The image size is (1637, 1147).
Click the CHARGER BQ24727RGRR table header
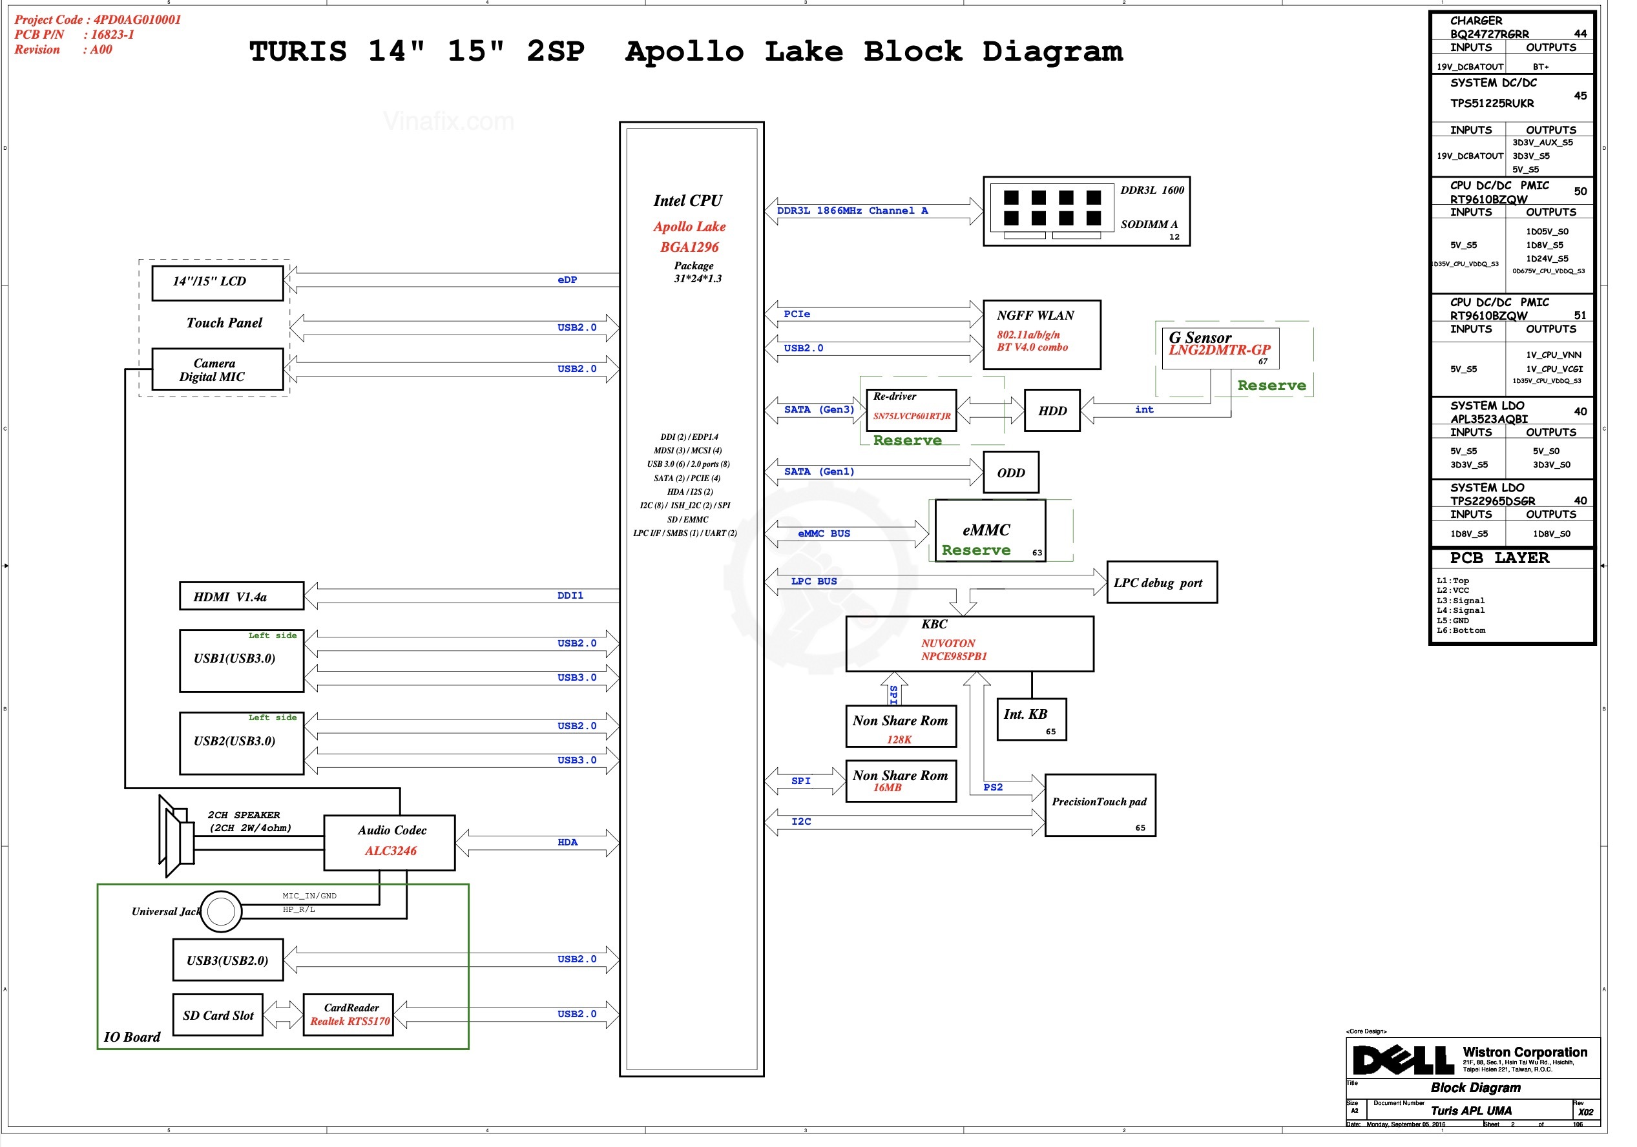[x=1512, y=27]
